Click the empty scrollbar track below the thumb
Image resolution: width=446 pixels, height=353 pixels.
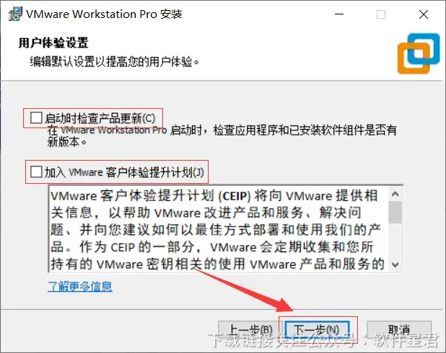tap(395, 241)
